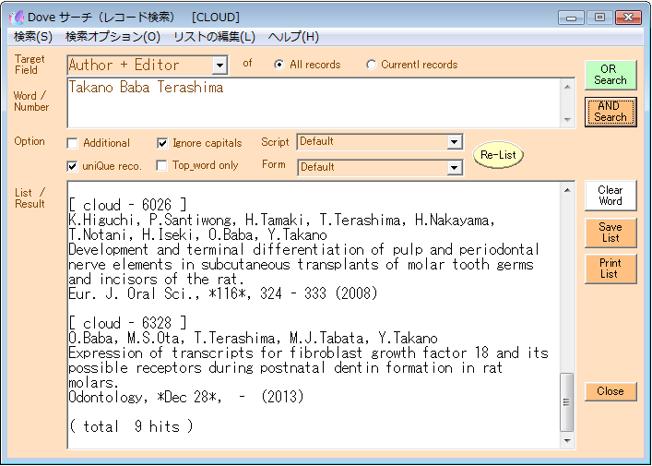Screen dimensions: 652x466
Task: Close the search dialog with Close button
Action: click(610, 391)
